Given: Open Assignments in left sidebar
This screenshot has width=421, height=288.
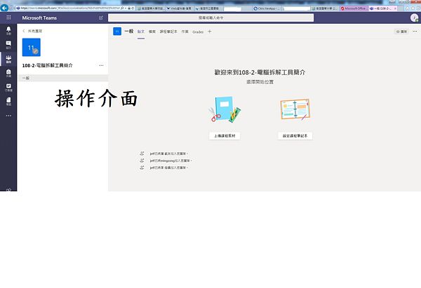Looking at the screenshot, I should (x=8, y=73).
